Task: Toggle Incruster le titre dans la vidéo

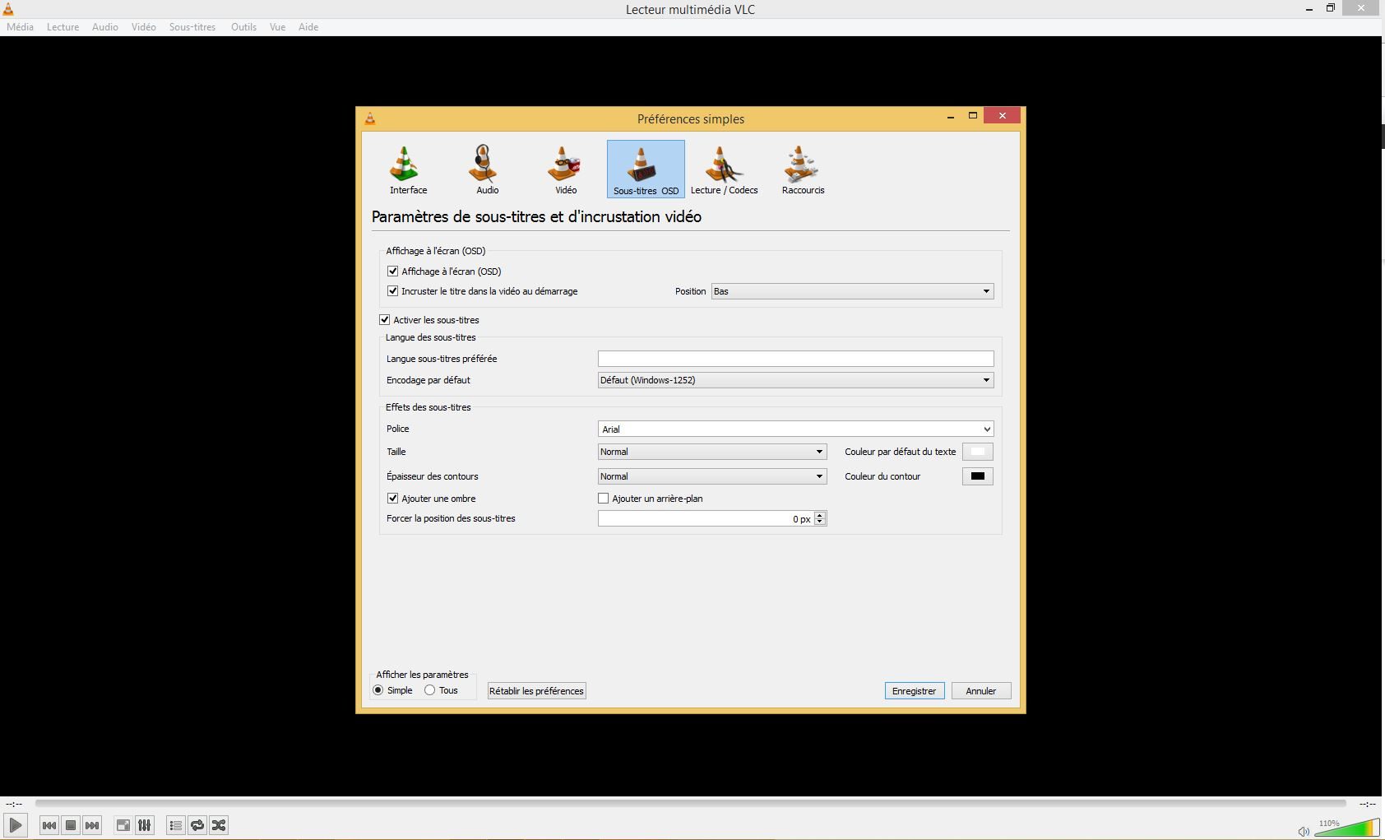Action: click(x=393, y=291)
